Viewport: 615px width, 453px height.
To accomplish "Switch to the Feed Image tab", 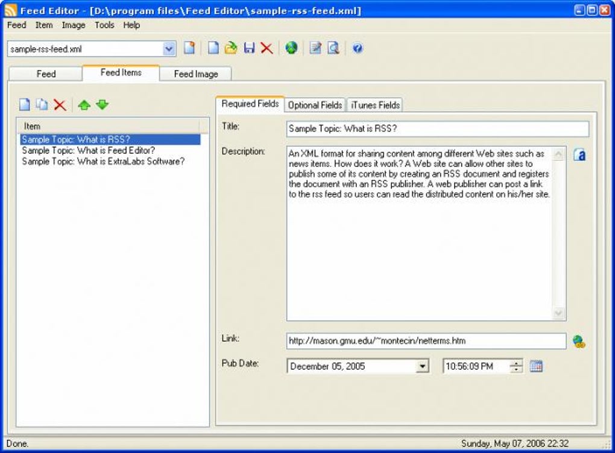I will pyautogui.click(x=196, y=73).
